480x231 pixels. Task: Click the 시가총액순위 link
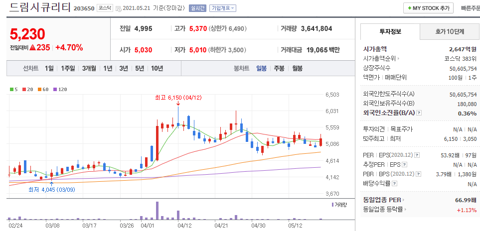tap(379, 59)
